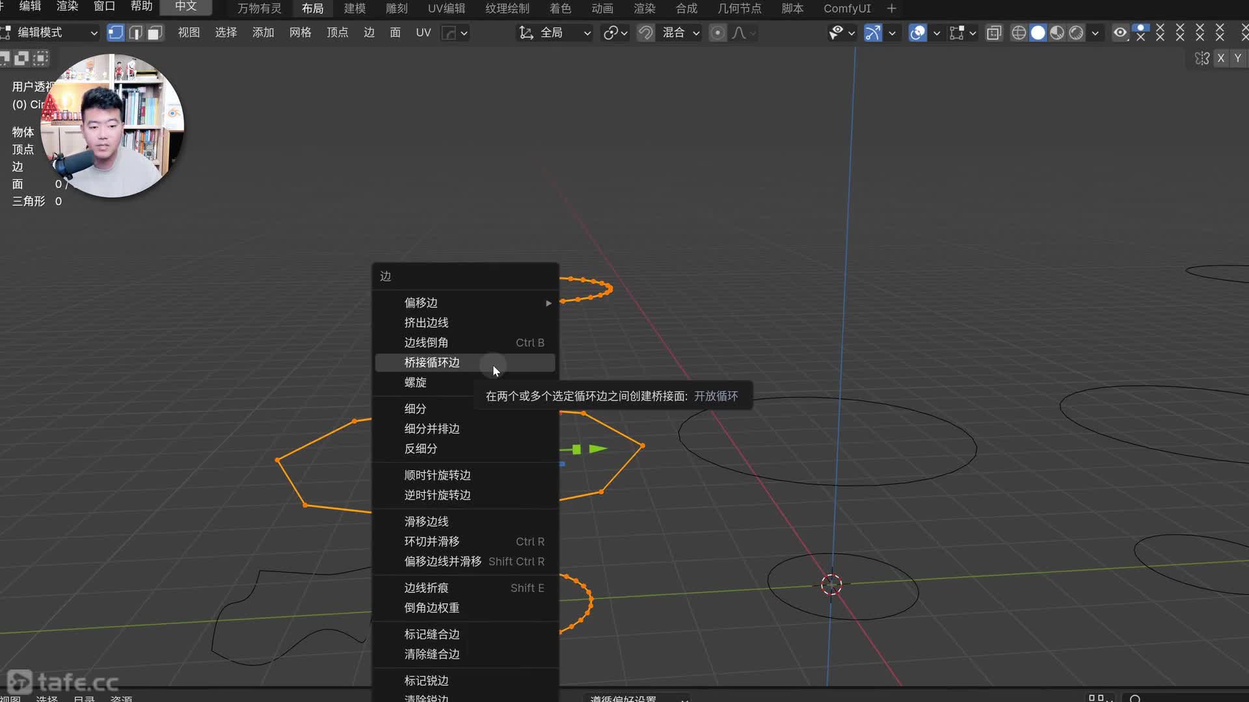The image size is (1249, 702).
Task: Toggle the snapping magnet button
Action: coord(645,32)
